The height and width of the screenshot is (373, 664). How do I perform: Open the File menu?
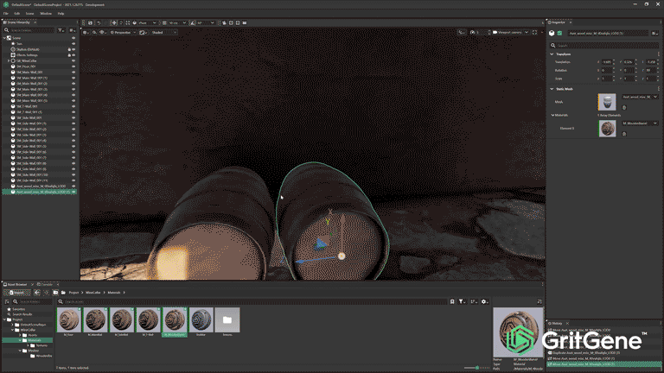[x=6, y=14]
